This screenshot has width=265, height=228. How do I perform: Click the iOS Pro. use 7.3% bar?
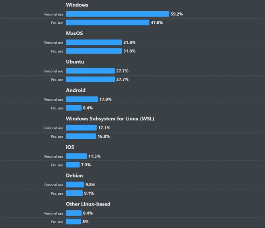pos(73,165)
